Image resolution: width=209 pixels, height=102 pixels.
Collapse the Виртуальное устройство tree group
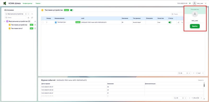(x=4, y=21)
